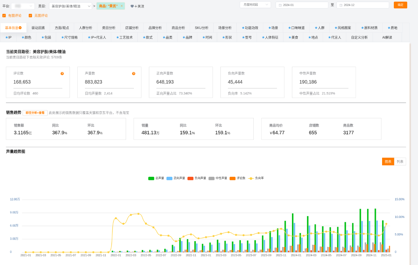Click the minus icon on 基本信息 tab
This screenshot has height=265, width=418.
20,28
